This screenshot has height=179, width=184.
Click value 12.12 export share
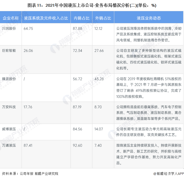tap(98, 29)
